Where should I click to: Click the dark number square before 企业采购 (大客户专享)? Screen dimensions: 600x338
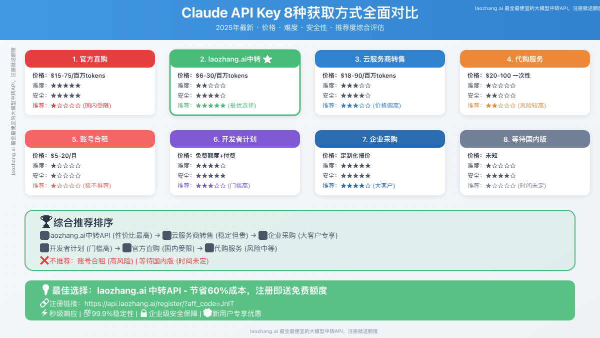[263, 235]
